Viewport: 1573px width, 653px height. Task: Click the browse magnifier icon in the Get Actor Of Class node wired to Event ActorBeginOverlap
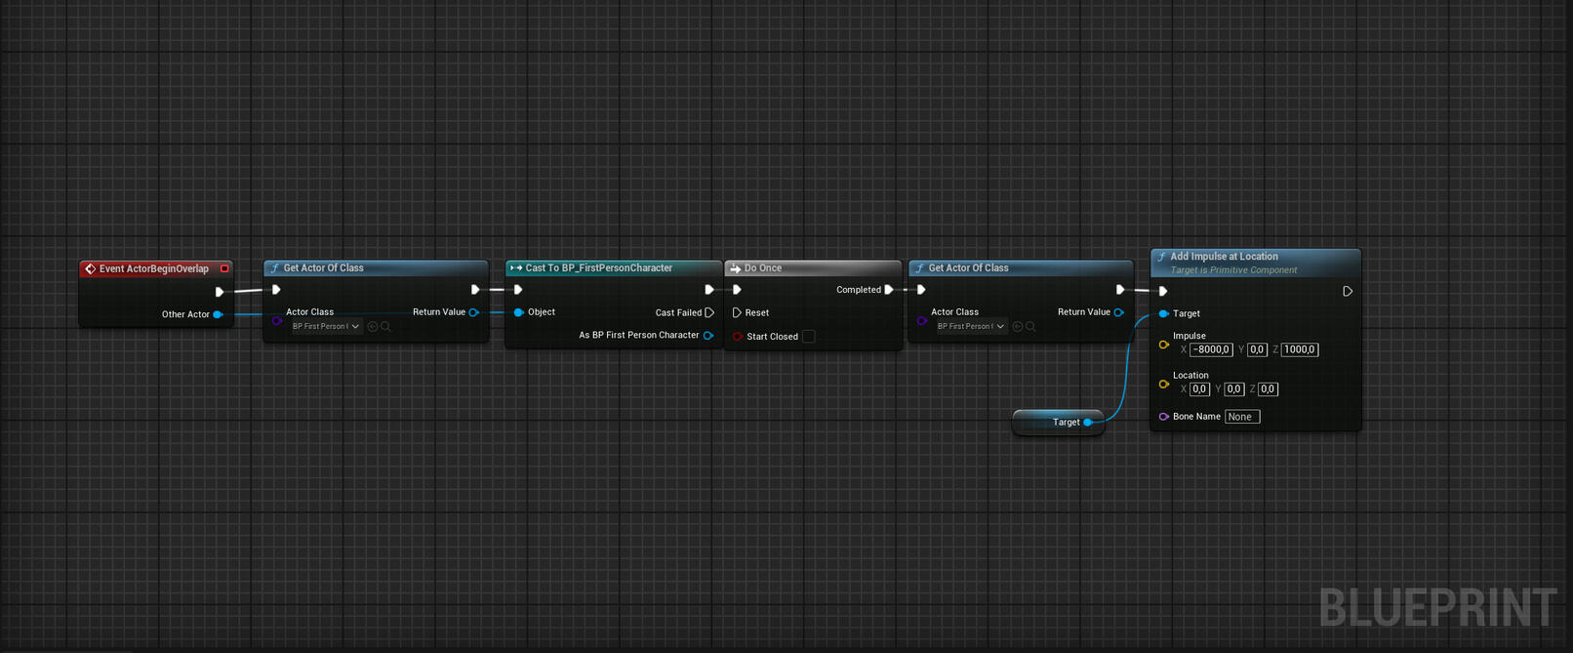coord(386,327)
